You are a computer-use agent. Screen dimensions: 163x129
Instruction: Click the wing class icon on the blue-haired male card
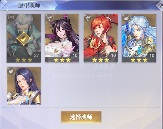tap(126, 18)
